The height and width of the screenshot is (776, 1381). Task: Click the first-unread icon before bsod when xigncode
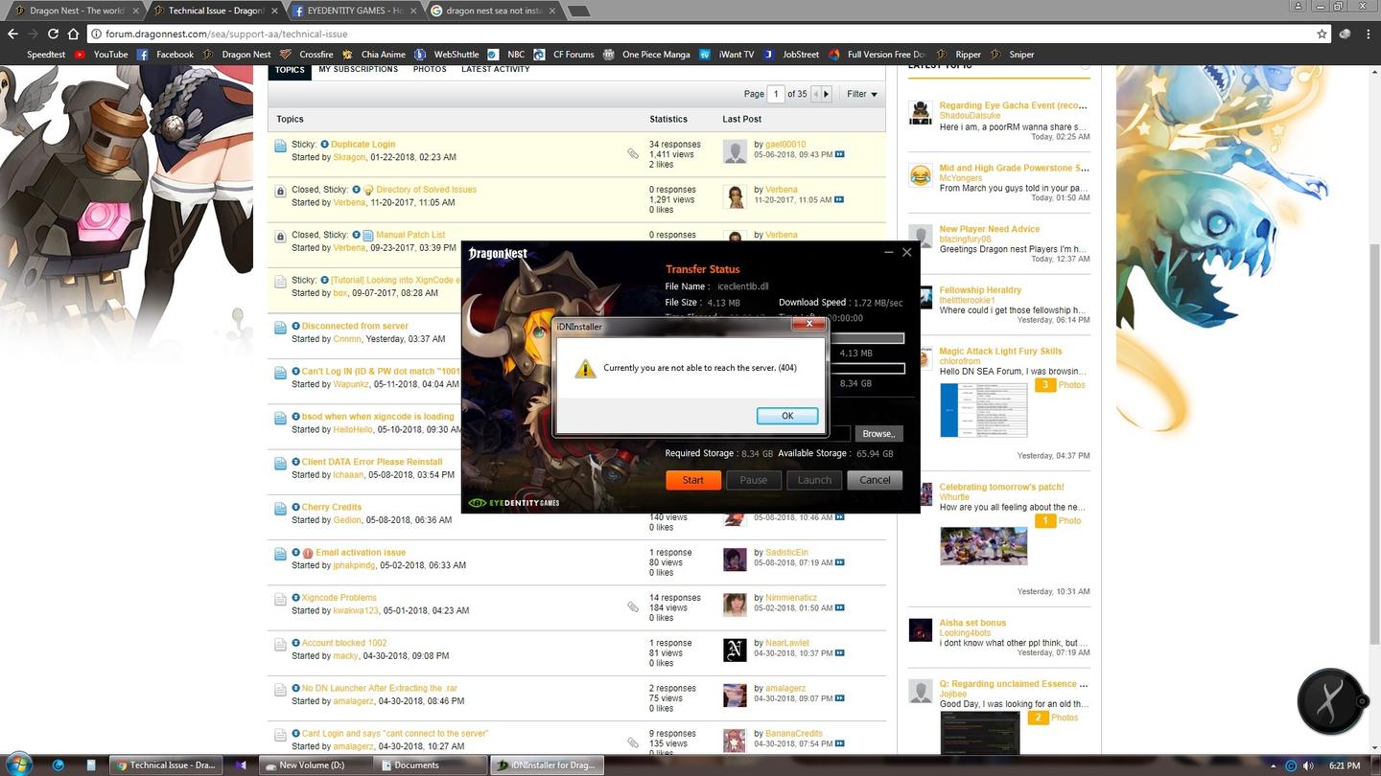point(296,417)
